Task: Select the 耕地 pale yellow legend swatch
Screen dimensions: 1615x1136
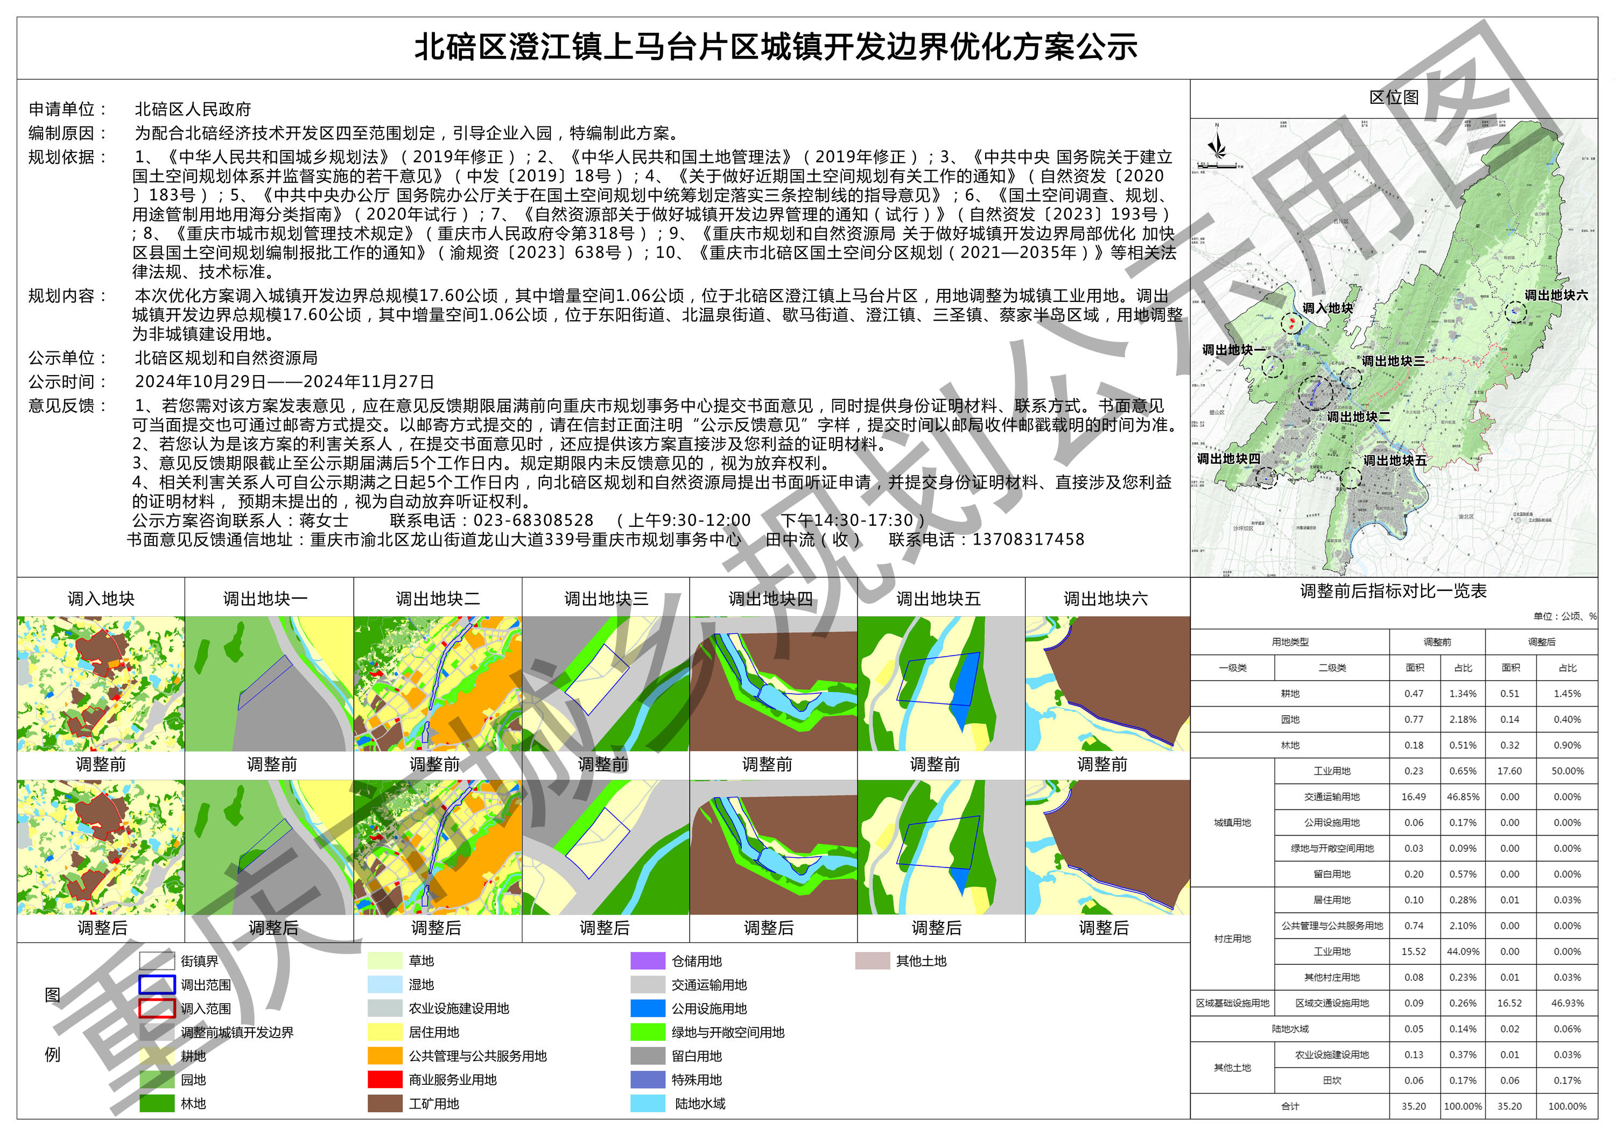Action: [157, 1056]
